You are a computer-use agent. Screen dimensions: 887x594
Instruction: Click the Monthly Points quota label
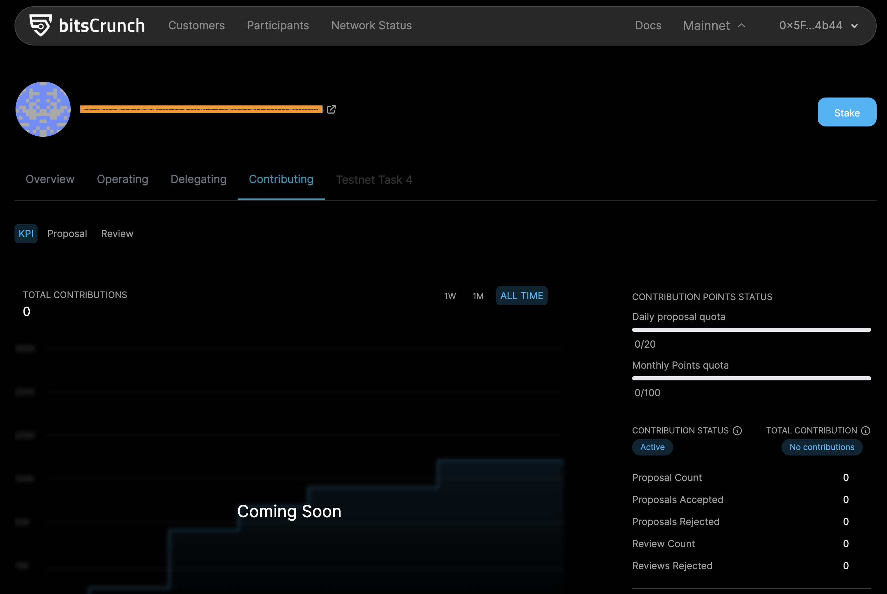[x=680, y=365]
